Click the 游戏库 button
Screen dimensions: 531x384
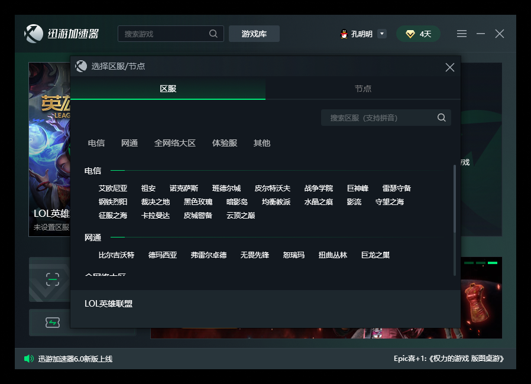click(254, 34)
